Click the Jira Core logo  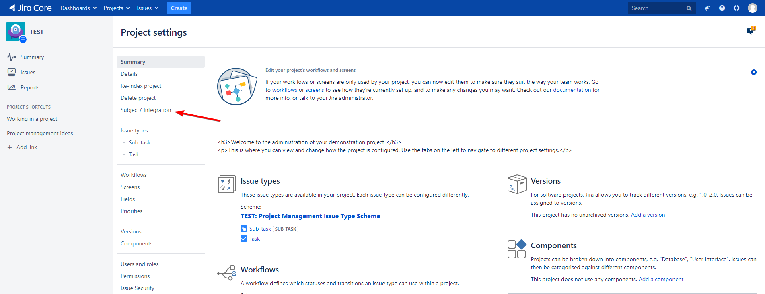pyautogui.click(x=30, y=8)
